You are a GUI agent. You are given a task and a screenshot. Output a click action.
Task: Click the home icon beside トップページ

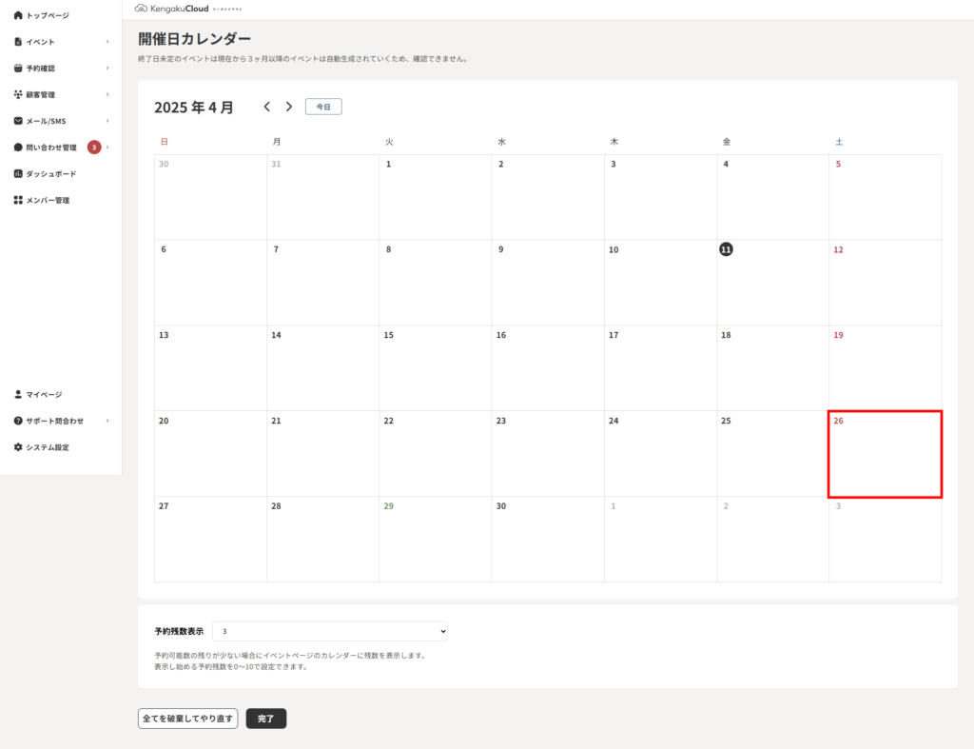[18, 15]
